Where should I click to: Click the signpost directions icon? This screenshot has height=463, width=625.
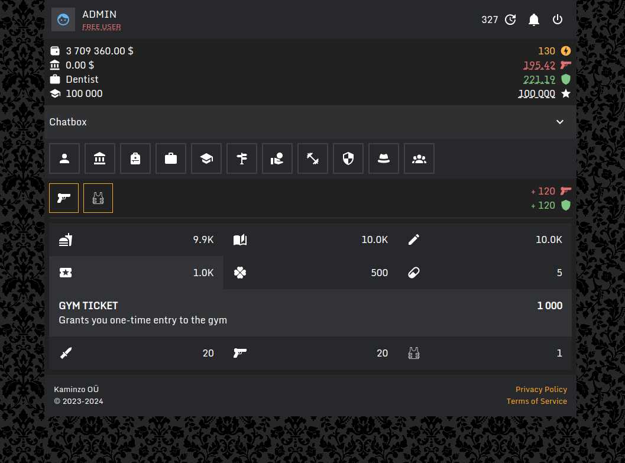coord(242,158)
